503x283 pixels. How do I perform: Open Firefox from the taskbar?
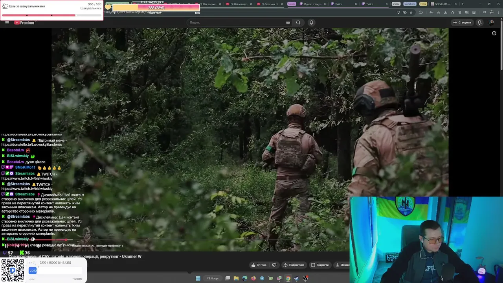[x=253, y=278]
